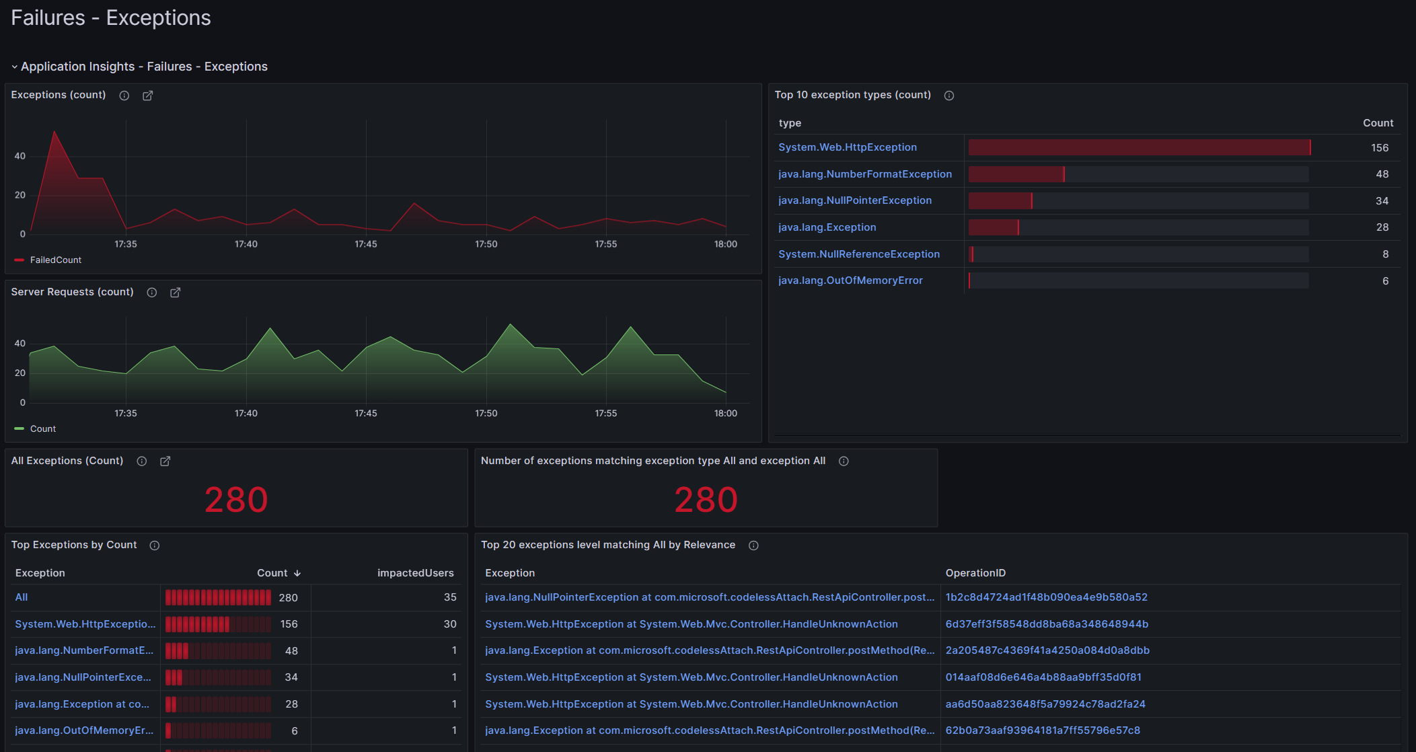Click info icon on Top 10 exception types
Image resolution: width=1416 pixels, height=752 pixels.
[949, 96]
